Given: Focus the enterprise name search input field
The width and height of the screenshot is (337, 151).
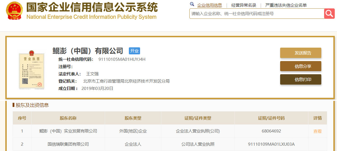Looking at the screenshot, I should click(256, 13).
